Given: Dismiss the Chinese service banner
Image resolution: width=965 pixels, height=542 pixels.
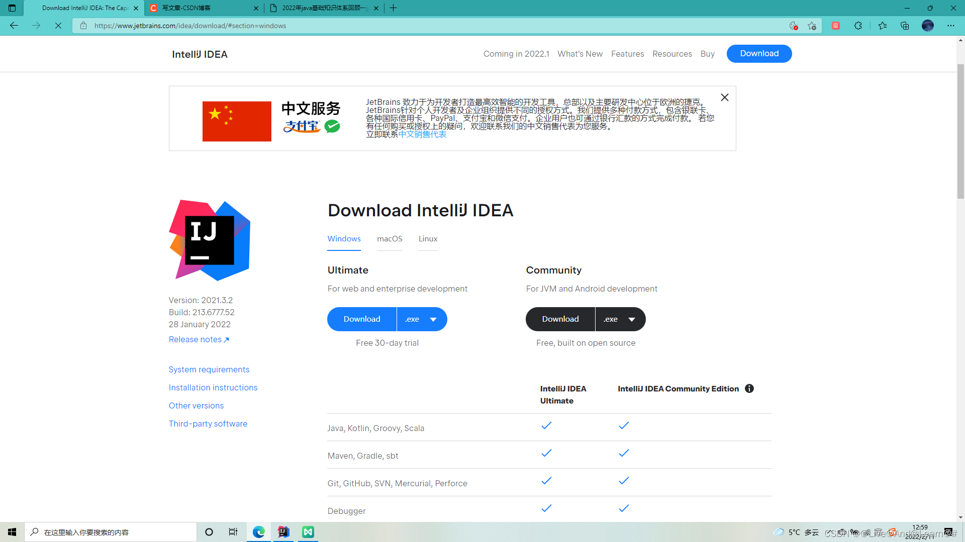Looking at the screenshot, I should [x=724, y=97].
